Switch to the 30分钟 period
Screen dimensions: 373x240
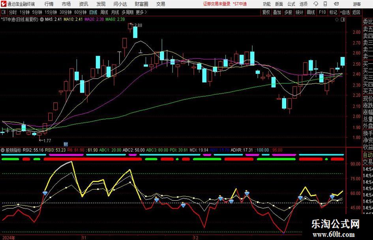(66, 12)
